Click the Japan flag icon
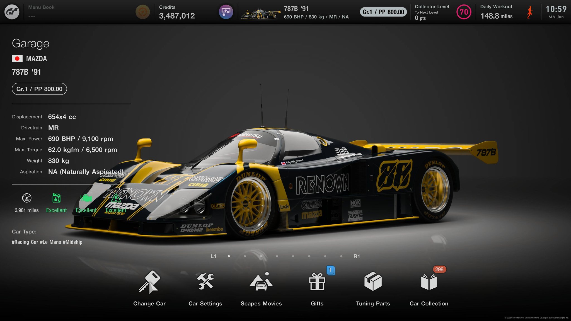Image resolution: width=571 pixels, height=321 pixels. [17, 59]
